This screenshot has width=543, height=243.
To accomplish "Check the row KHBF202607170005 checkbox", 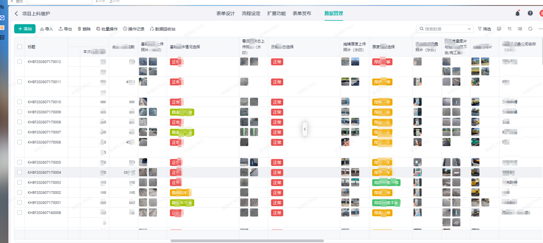I will [x=20, y=162].
